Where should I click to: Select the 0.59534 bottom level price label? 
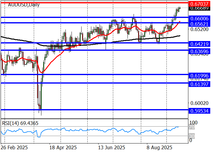click(x=199, y=111)
